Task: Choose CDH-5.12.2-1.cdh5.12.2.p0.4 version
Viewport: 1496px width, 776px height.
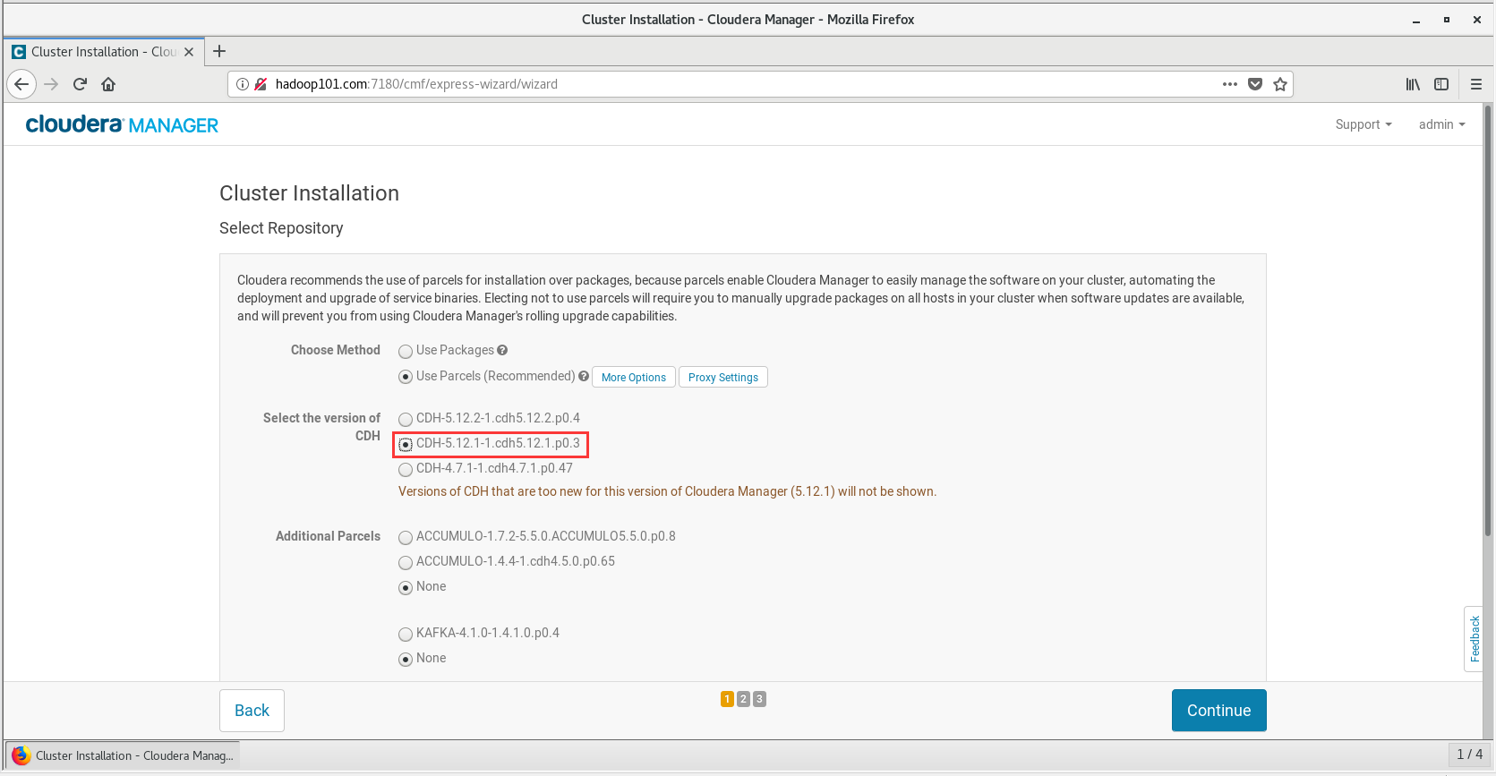Action: [x=406, y=419]
